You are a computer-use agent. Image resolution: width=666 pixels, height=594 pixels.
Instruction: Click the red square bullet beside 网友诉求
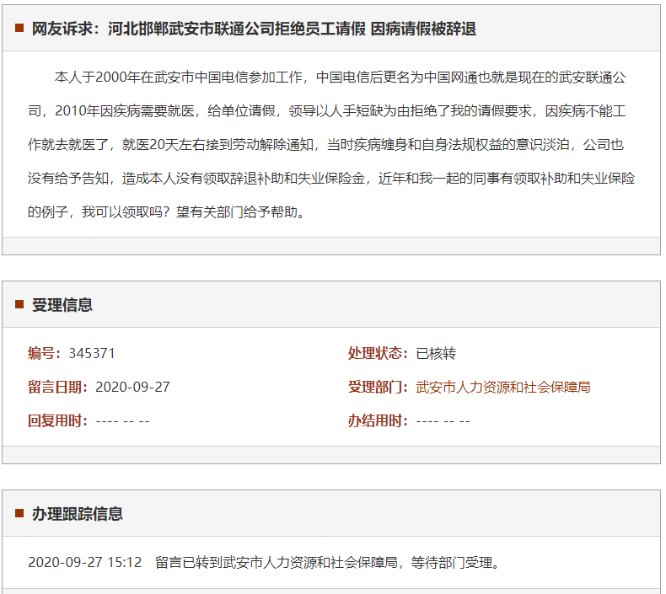click(x=19, y=28)
